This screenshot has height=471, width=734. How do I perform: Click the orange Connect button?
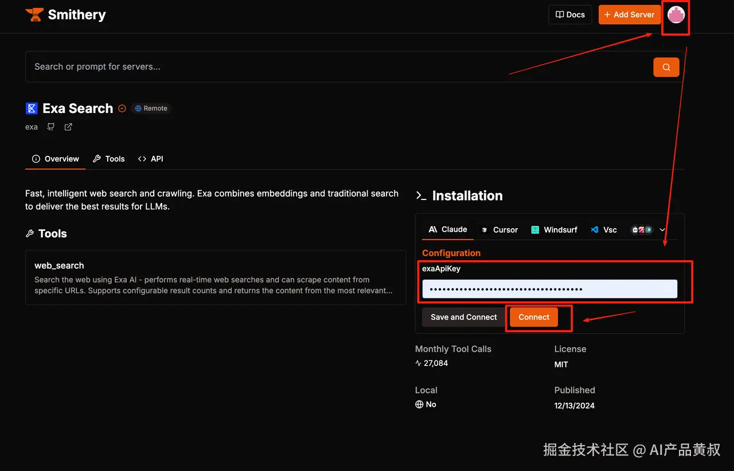tap(534, 317)
